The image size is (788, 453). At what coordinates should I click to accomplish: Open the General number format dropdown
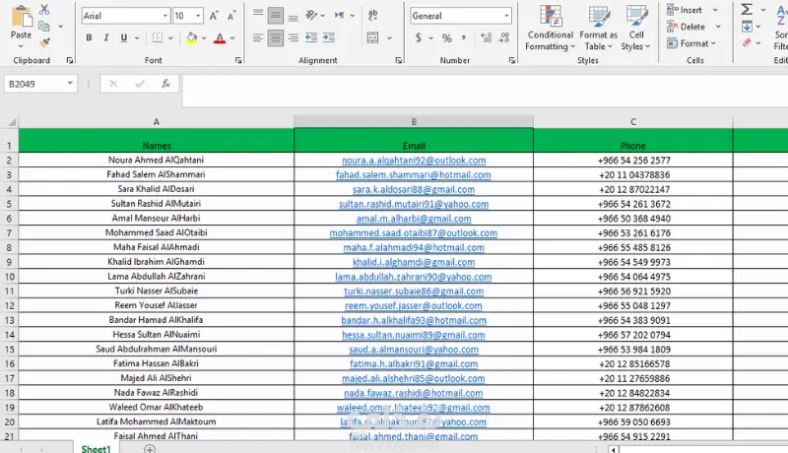[x=506, y=16]
